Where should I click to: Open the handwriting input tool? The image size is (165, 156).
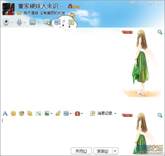[x=38, y=113]
